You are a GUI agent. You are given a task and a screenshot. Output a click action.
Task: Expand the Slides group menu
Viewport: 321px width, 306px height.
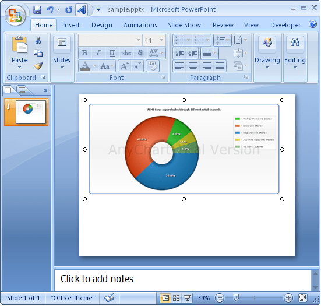[62, 68]
